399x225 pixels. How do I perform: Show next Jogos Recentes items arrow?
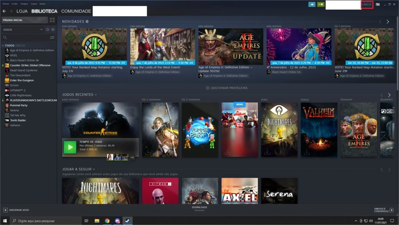point(389,95)
